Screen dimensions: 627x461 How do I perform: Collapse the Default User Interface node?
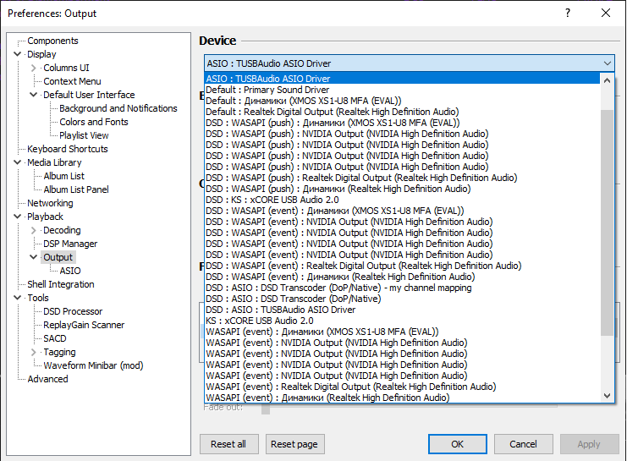34,95
